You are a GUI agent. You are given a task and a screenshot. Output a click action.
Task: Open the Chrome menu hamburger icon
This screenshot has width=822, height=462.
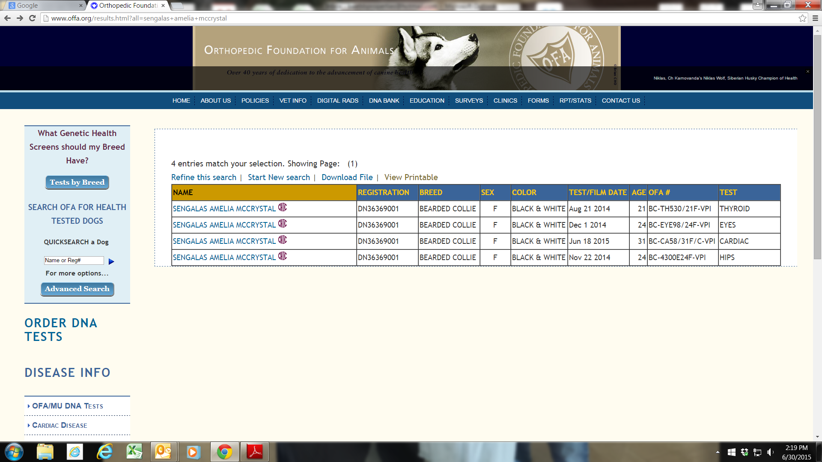click(x=815, y=18)
